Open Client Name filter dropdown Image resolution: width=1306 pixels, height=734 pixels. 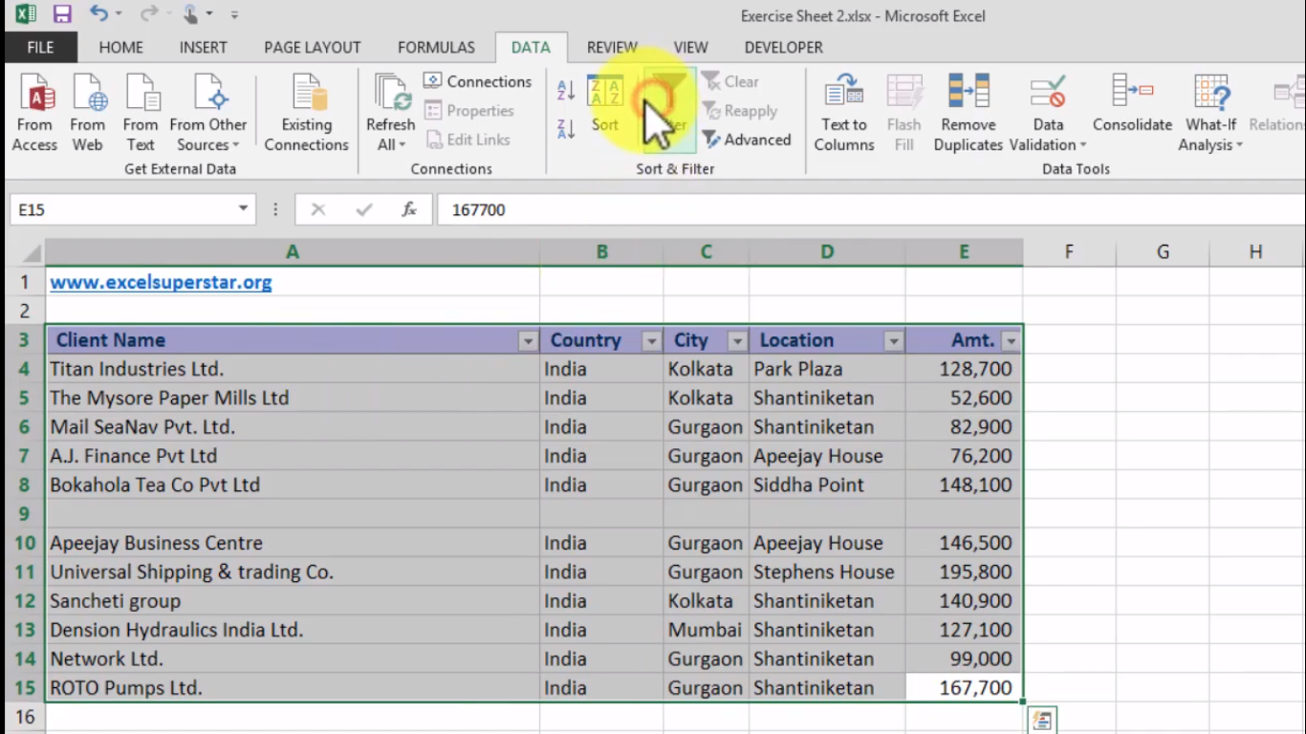click(528, 341)
